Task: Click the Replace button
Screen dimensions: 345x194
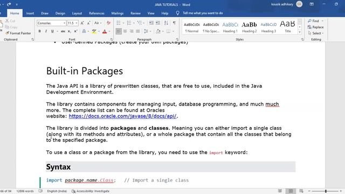Action: 315,27
